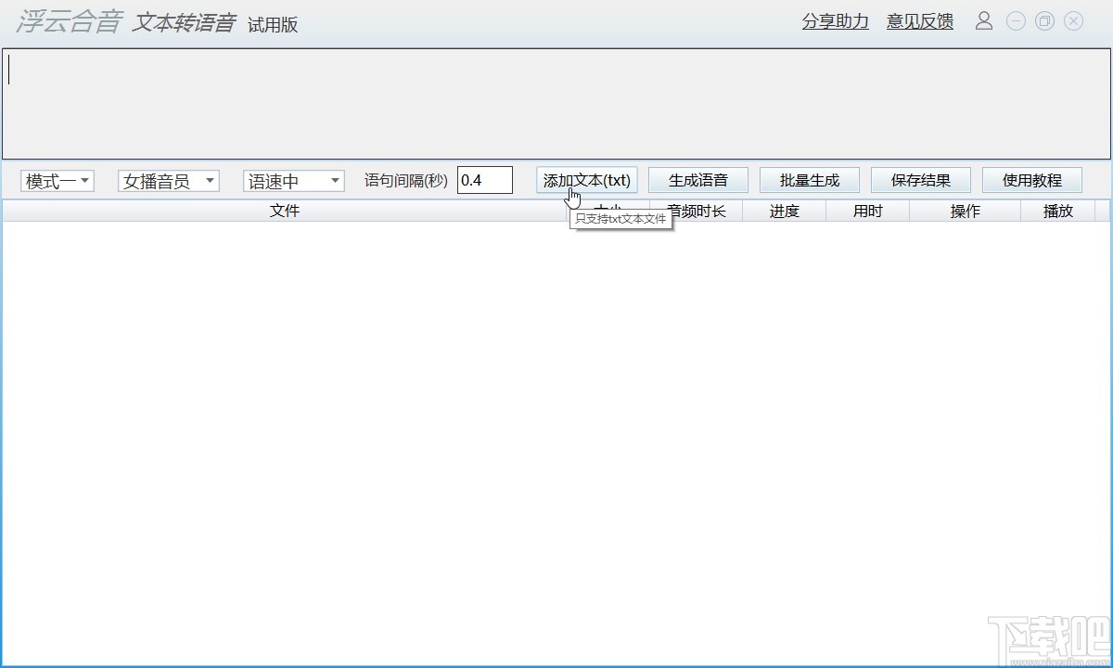Open the 模式一 mode dropdown

coord(57,180)
